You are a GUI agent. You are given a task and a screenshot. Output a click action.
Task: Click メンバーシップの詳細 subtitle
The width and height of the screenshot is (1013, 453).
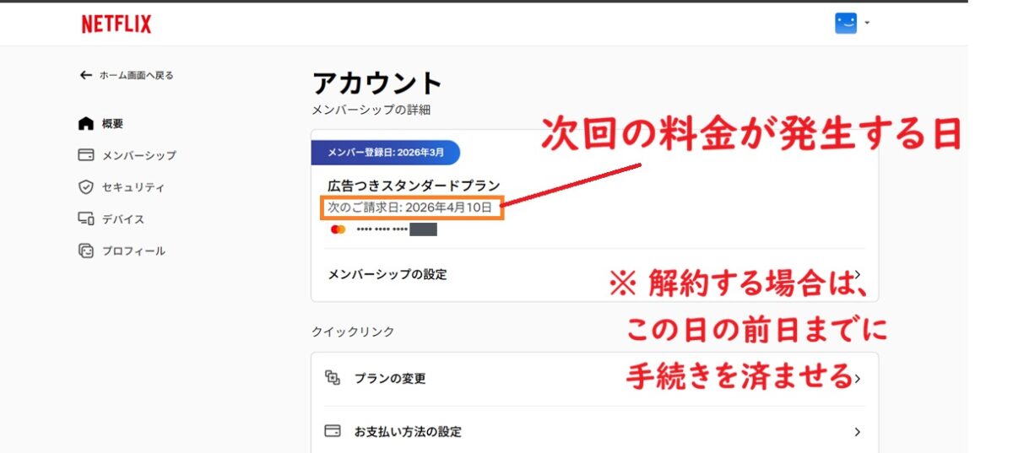tap(371, 111)
